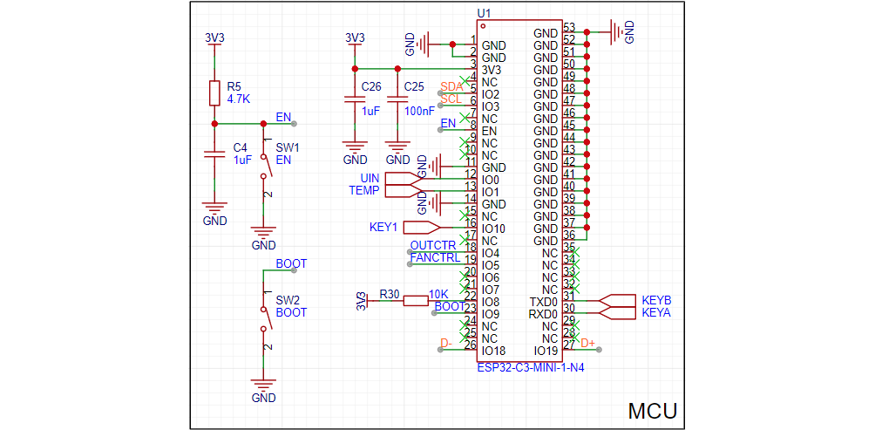Click the IO8 pin name
This screenshot has width=875, height=430.
point(491,302)
